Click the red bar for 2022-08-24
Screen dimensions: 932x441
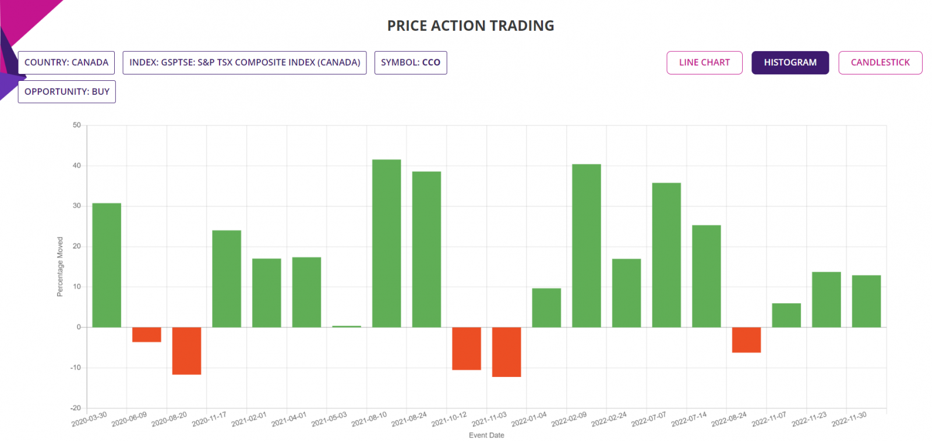pos(746,340)
